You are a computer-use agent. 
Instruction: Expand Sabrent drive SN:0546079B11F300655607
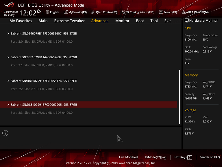44,33
